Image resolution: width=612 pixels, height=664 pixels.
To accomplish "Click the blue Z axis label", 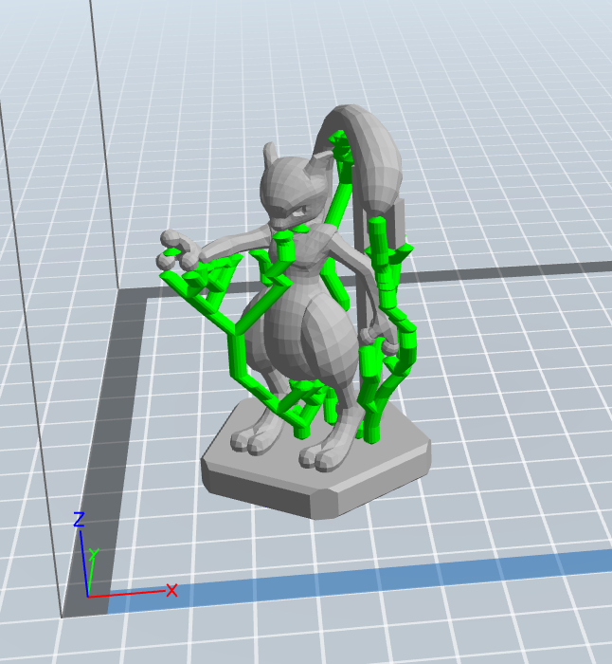I will pyautogui.click(x=79, y=519).
